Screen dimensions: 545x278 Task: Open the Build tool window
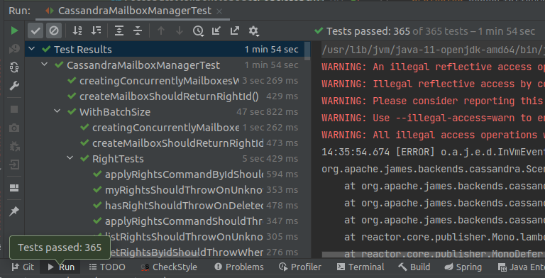(x=414, y=267)
